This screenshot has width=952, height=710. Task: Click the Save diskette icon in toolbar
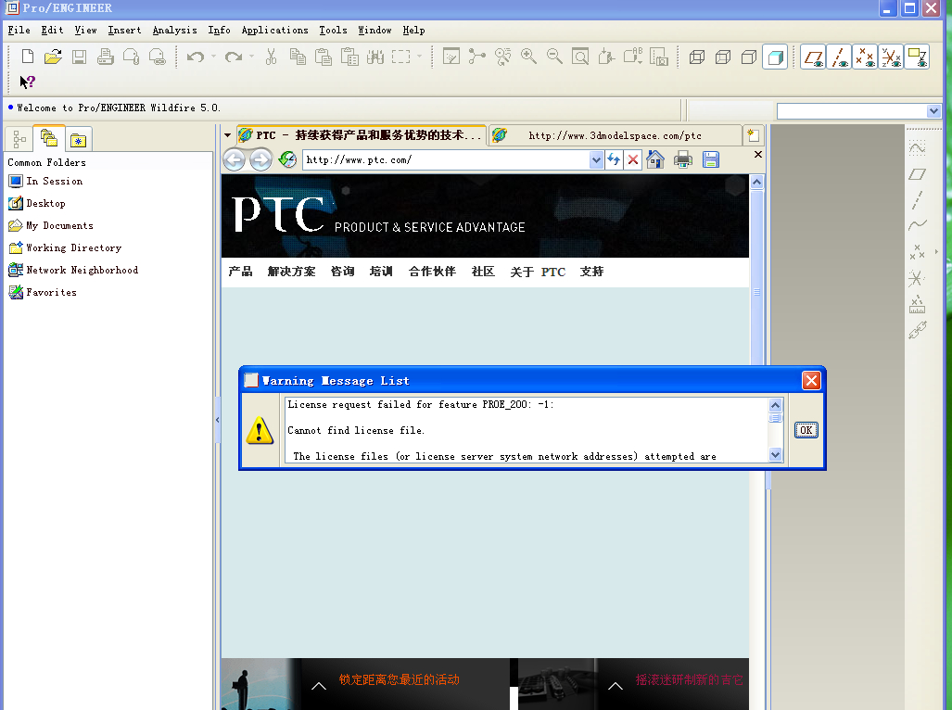coord(79,57)
